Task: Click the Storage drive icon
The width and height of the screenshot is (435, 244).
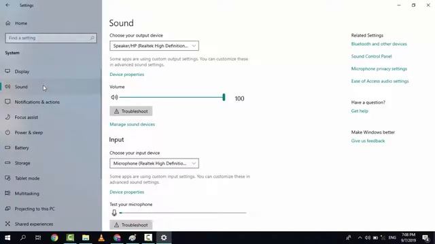Action: tap(7, 163)
